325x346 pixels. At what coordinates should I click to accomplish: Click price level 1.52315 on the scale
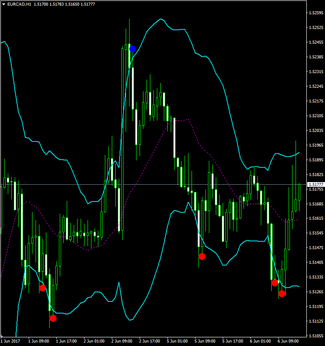[x=316, y=72]
